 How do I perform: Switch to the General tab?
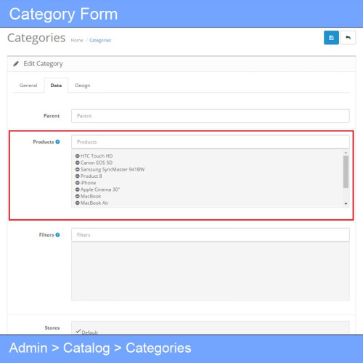pyautogui.click(x=28, y=86)
